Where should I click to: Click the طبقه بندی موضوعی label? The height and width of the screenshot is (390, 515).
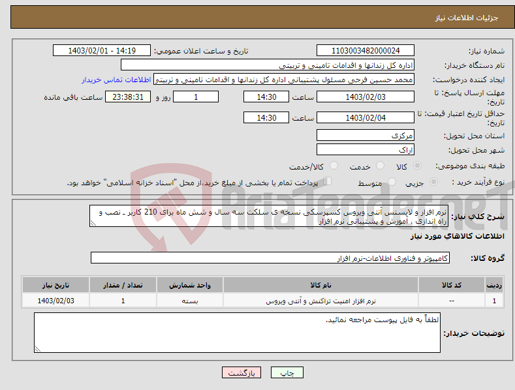coord(470,166)
